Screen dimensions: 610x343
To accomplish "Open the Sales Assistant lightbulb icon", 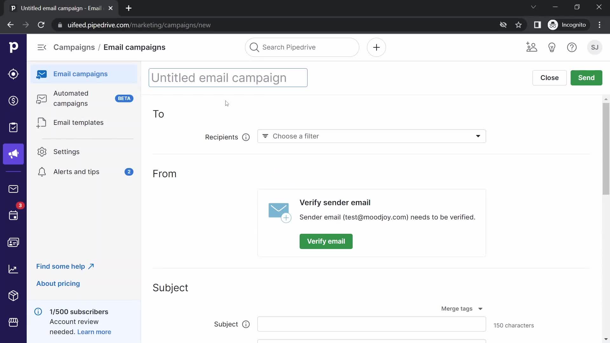I will (552, 47).
